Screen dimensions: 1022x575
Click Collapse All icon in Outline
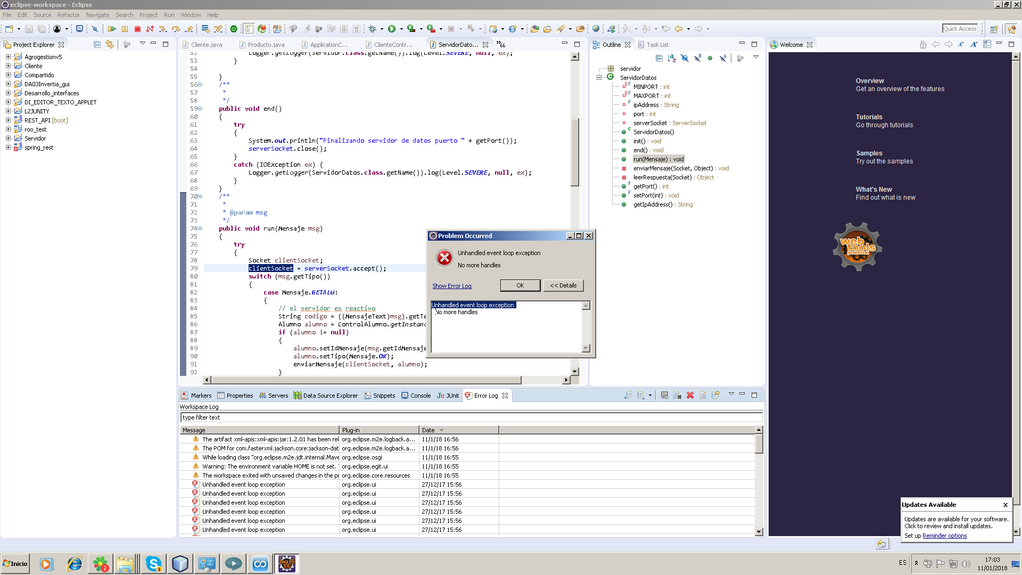[659, 59]
